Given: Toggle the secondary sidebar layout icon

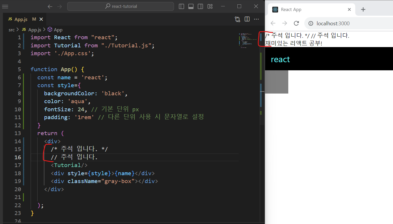Looking at the screenshot, I should tap(200, 6).
